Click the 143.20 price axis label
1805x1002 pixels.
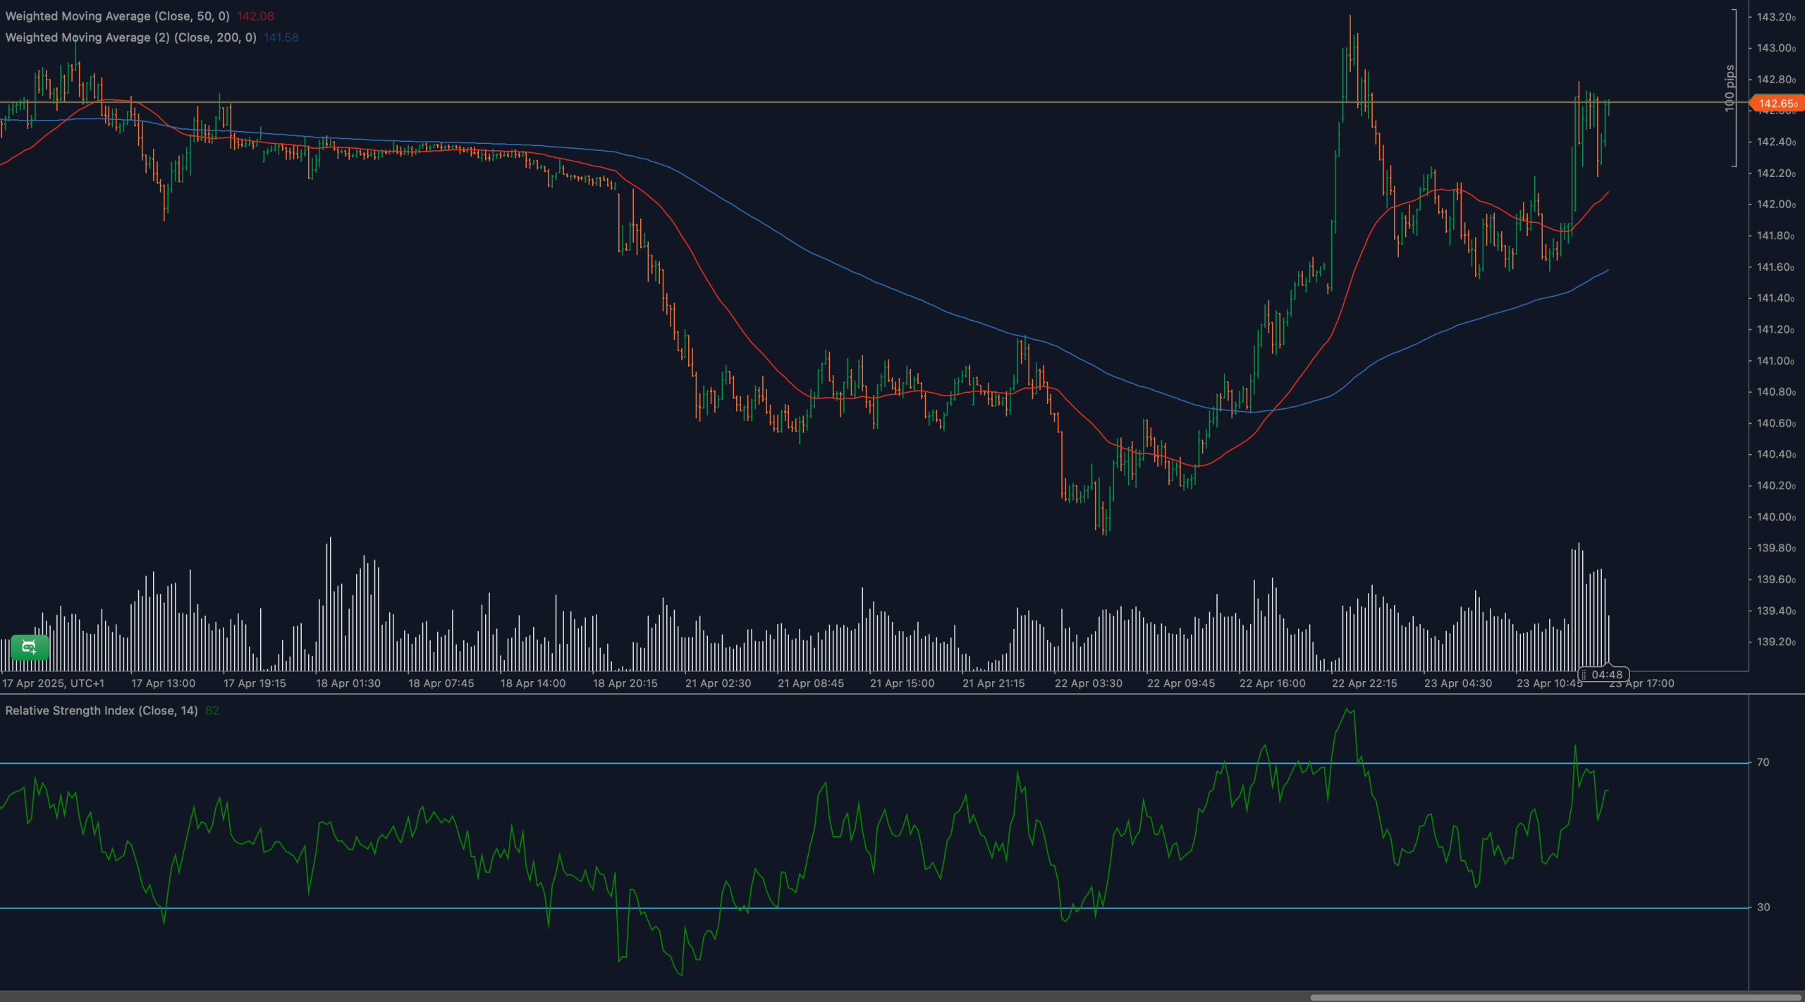[x=1776, y=17]
